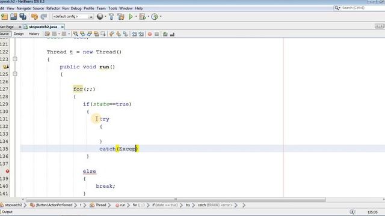Click Shift Line Left icon
Image resolution: width=385 pixels, height=216 pixels.
pyautogui.click(x=134, y=34)
